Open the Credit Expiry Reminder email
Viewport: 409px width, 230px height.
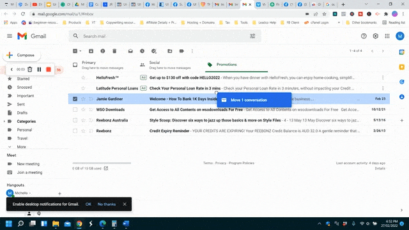229,131
